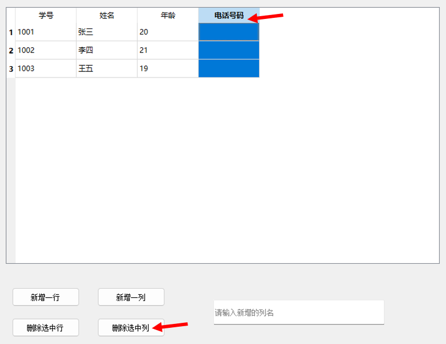The image size is (446, 344).
Task: Click the age cell with 21
Action: 168,50
